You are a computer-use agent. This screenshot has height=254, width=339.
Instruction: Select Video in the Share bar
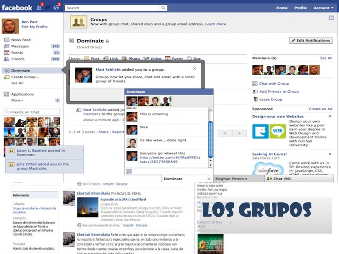pyautogui.click(x=153, y=59)
